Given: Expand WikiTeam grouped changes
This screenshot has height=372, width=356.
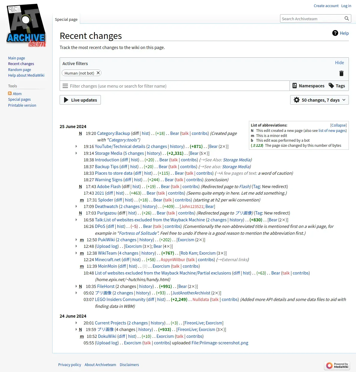Looking at the screenshot, I should 76,253.
